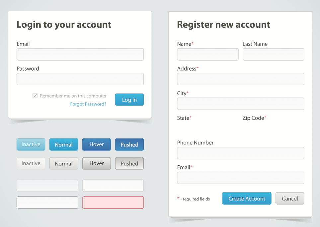Click the Cancel button

pyautogui.click(x=289, y=198)
